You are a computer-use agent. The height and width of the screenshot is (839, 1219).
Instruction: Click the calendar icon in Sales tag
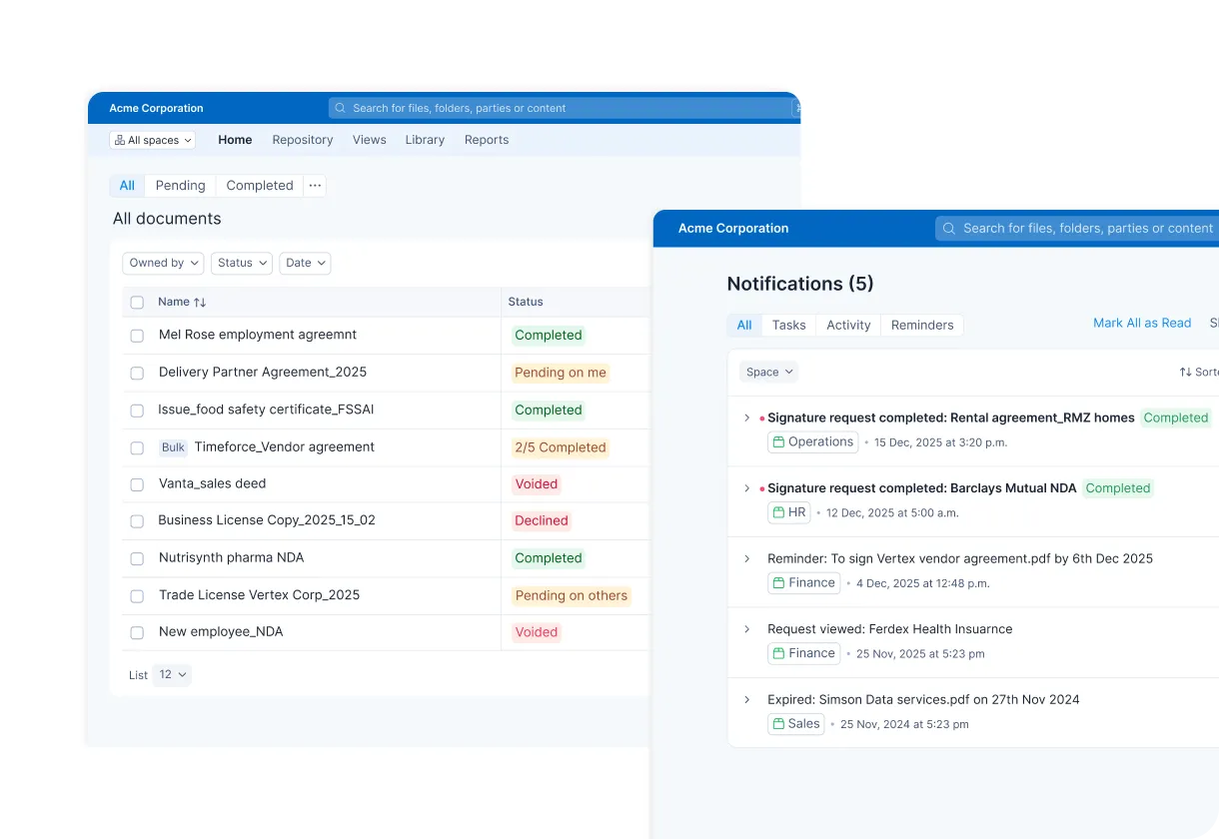click(778, 724)
